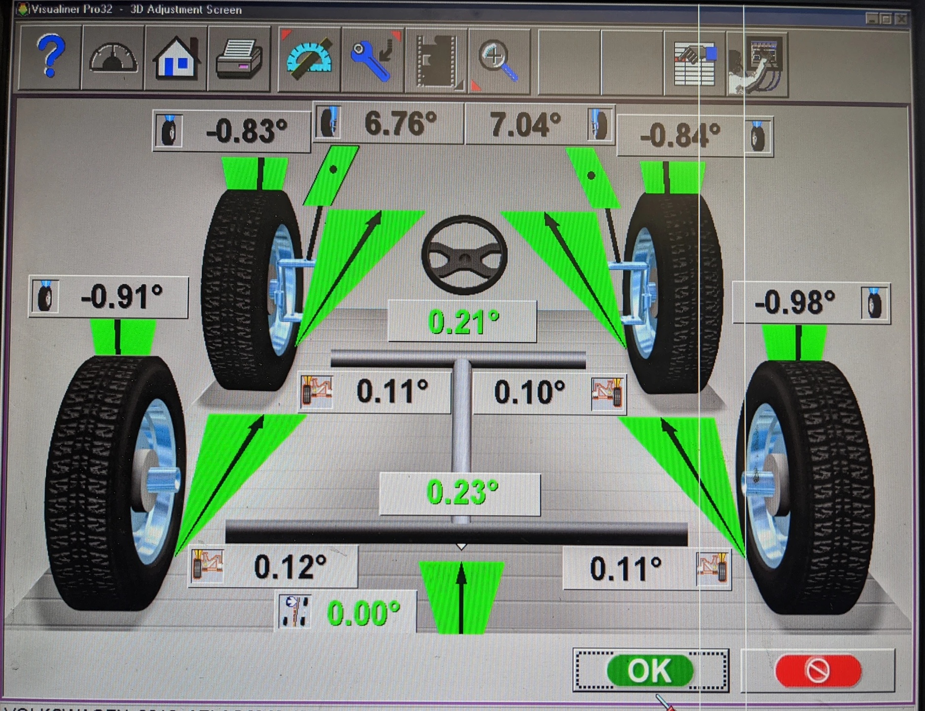
Task: Print the alignment results with the printer icon
Action: coord(239,60)
